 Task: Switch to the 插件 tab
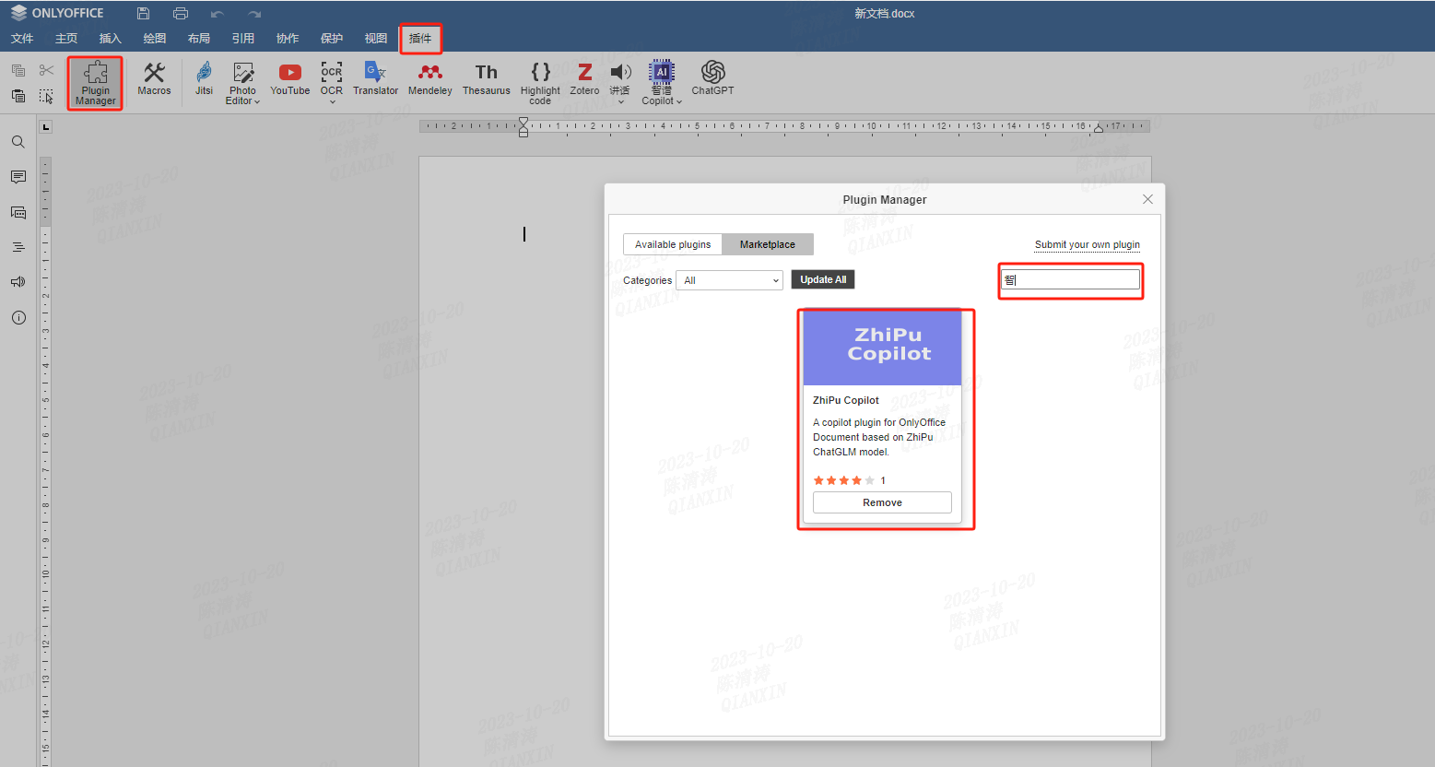tap(420, 39)
